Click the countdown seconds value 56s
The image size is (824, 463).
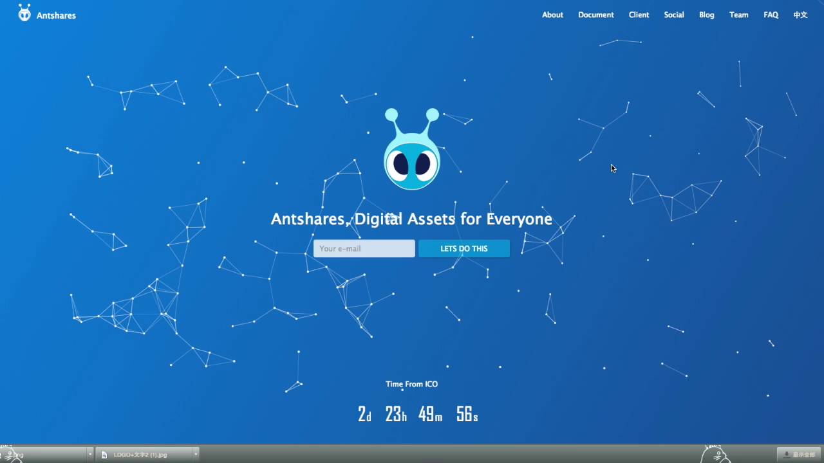coord(467,414)
